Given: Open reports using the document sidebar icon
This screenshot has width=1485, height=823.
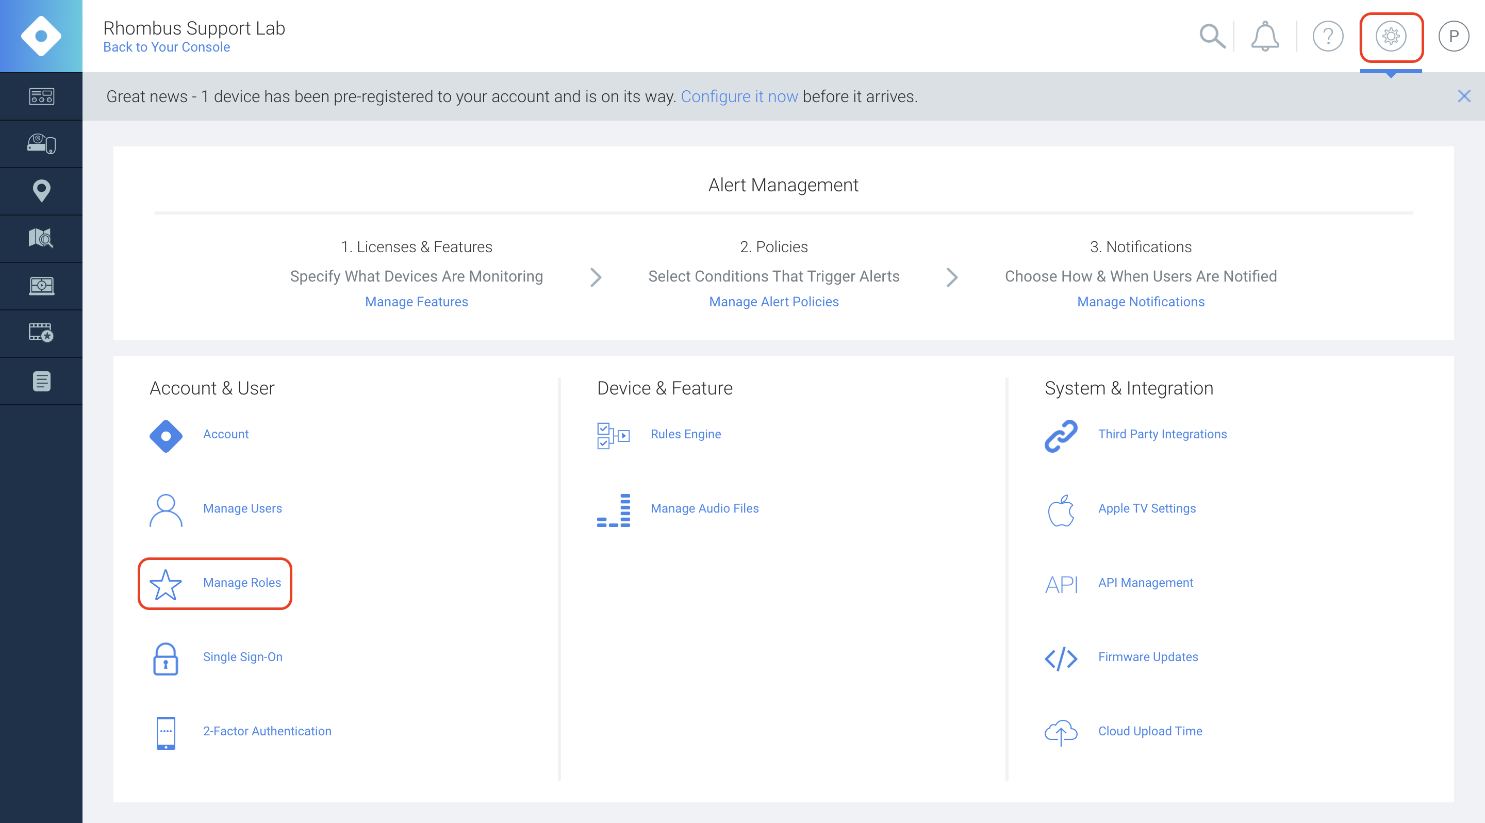Looking at the screenshot, I should pyautogui.click(x=41, y=381).
